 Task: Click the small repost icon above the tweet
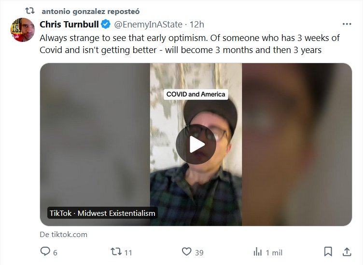30,11
